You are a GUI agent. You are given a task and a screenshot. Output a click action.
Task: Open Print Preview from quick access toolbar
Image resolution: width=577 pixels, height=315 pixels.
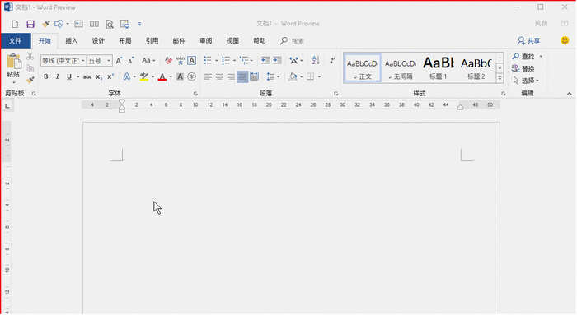point(110,24)
